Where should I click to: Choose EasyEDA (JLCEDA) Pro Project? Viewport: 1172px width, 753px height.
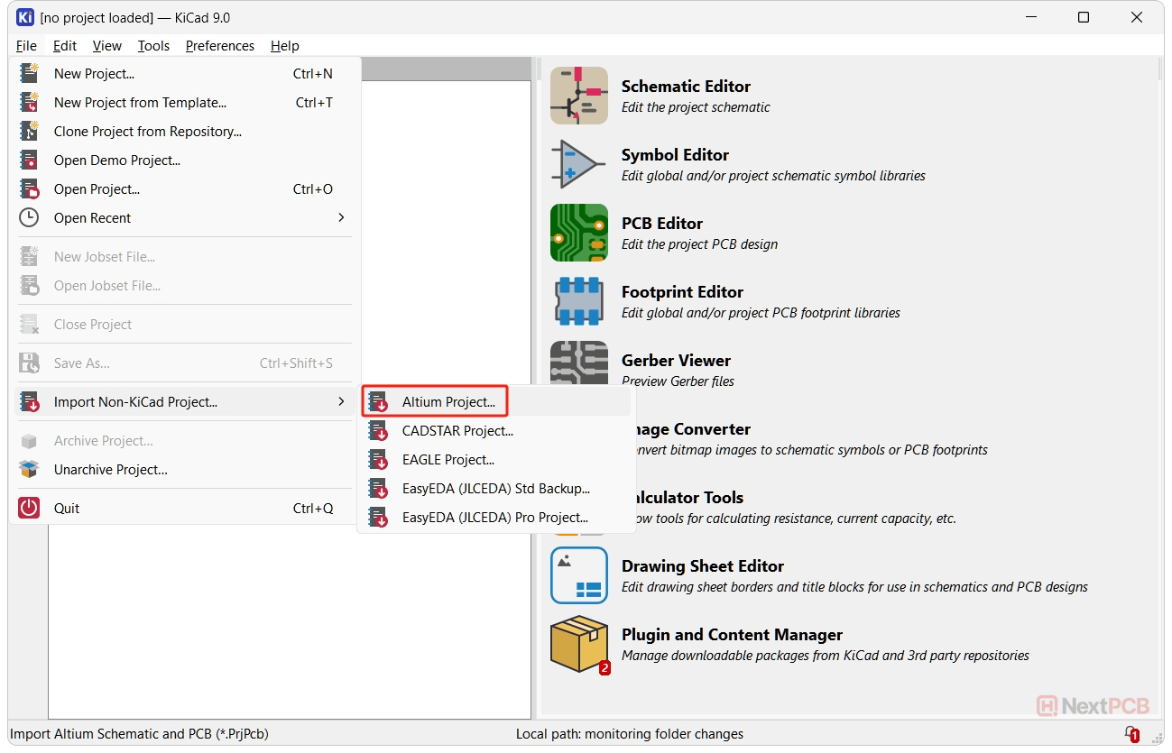point(494,518)
